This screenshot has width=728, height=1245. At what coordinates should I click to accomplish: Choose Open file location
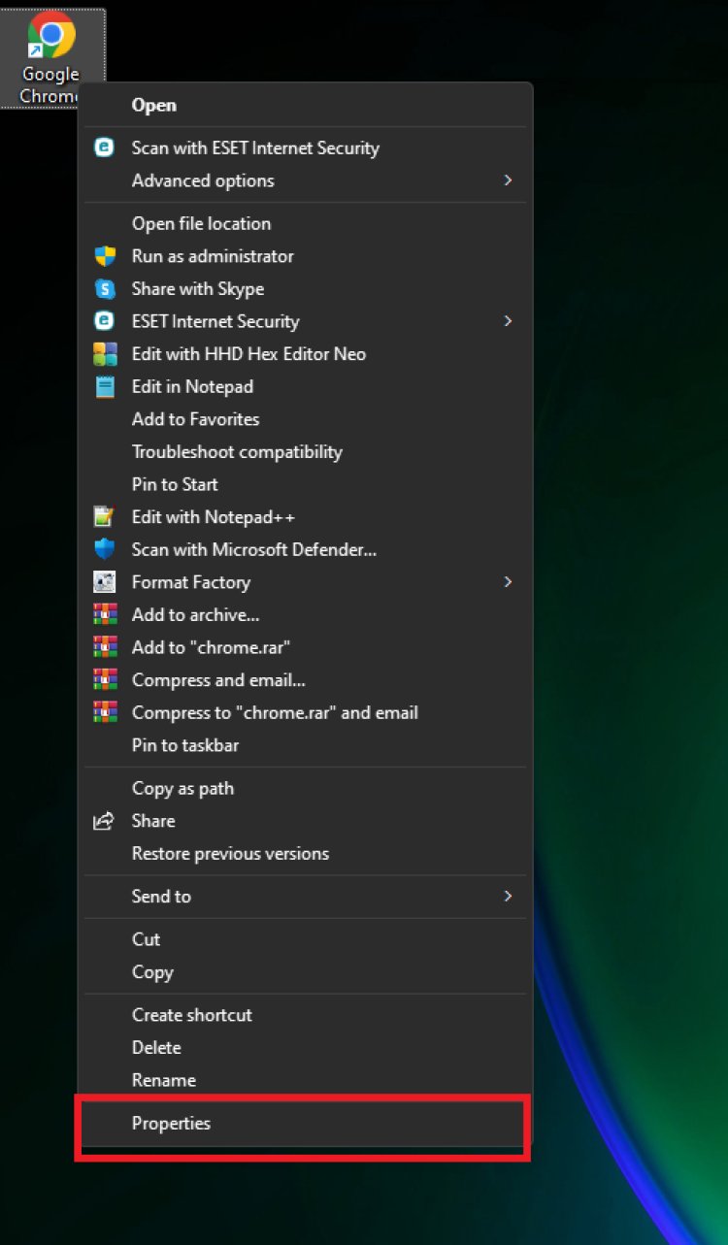tap(202, 223)
